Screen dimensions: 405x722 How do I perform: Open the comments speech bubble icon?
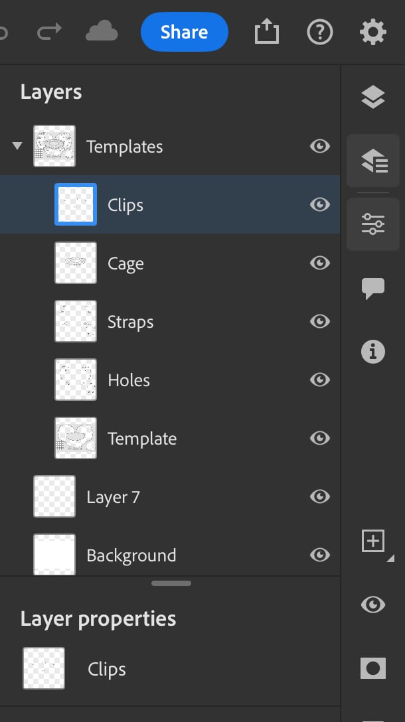(x=373, y=289)
